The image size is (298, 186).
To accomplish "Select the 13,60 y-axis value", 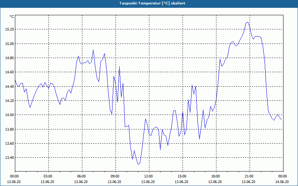I will pos(10,144).
